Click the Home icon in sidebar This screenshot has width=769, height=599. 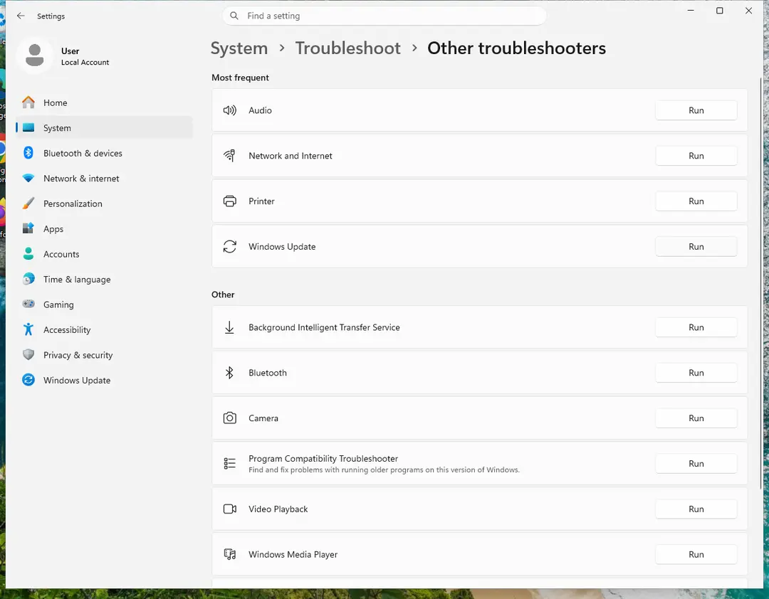(x=28, y=102)
